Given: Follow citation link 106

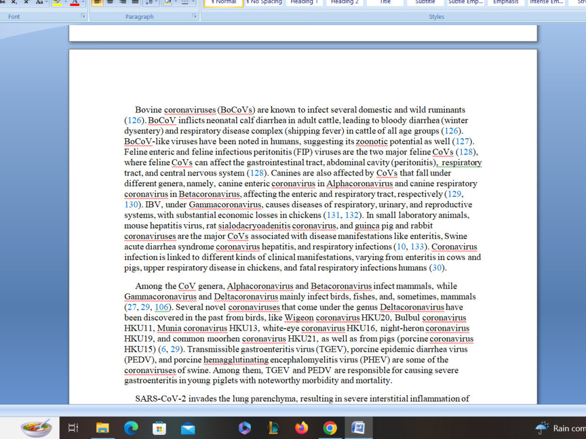Looking at the screenshot, I should pyautogui.click(x=162, y=307).
